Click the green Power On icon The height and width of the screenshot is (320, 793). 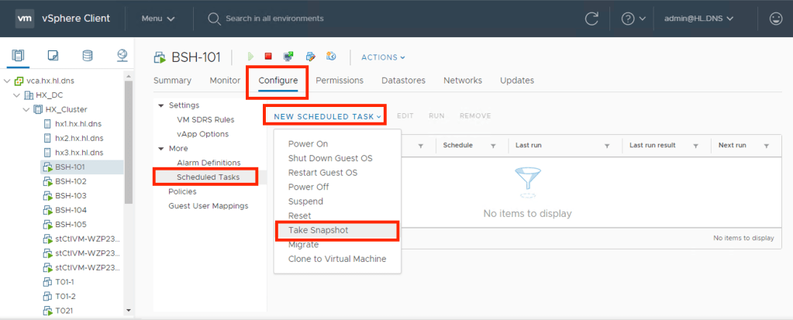[x=250, y=57]
